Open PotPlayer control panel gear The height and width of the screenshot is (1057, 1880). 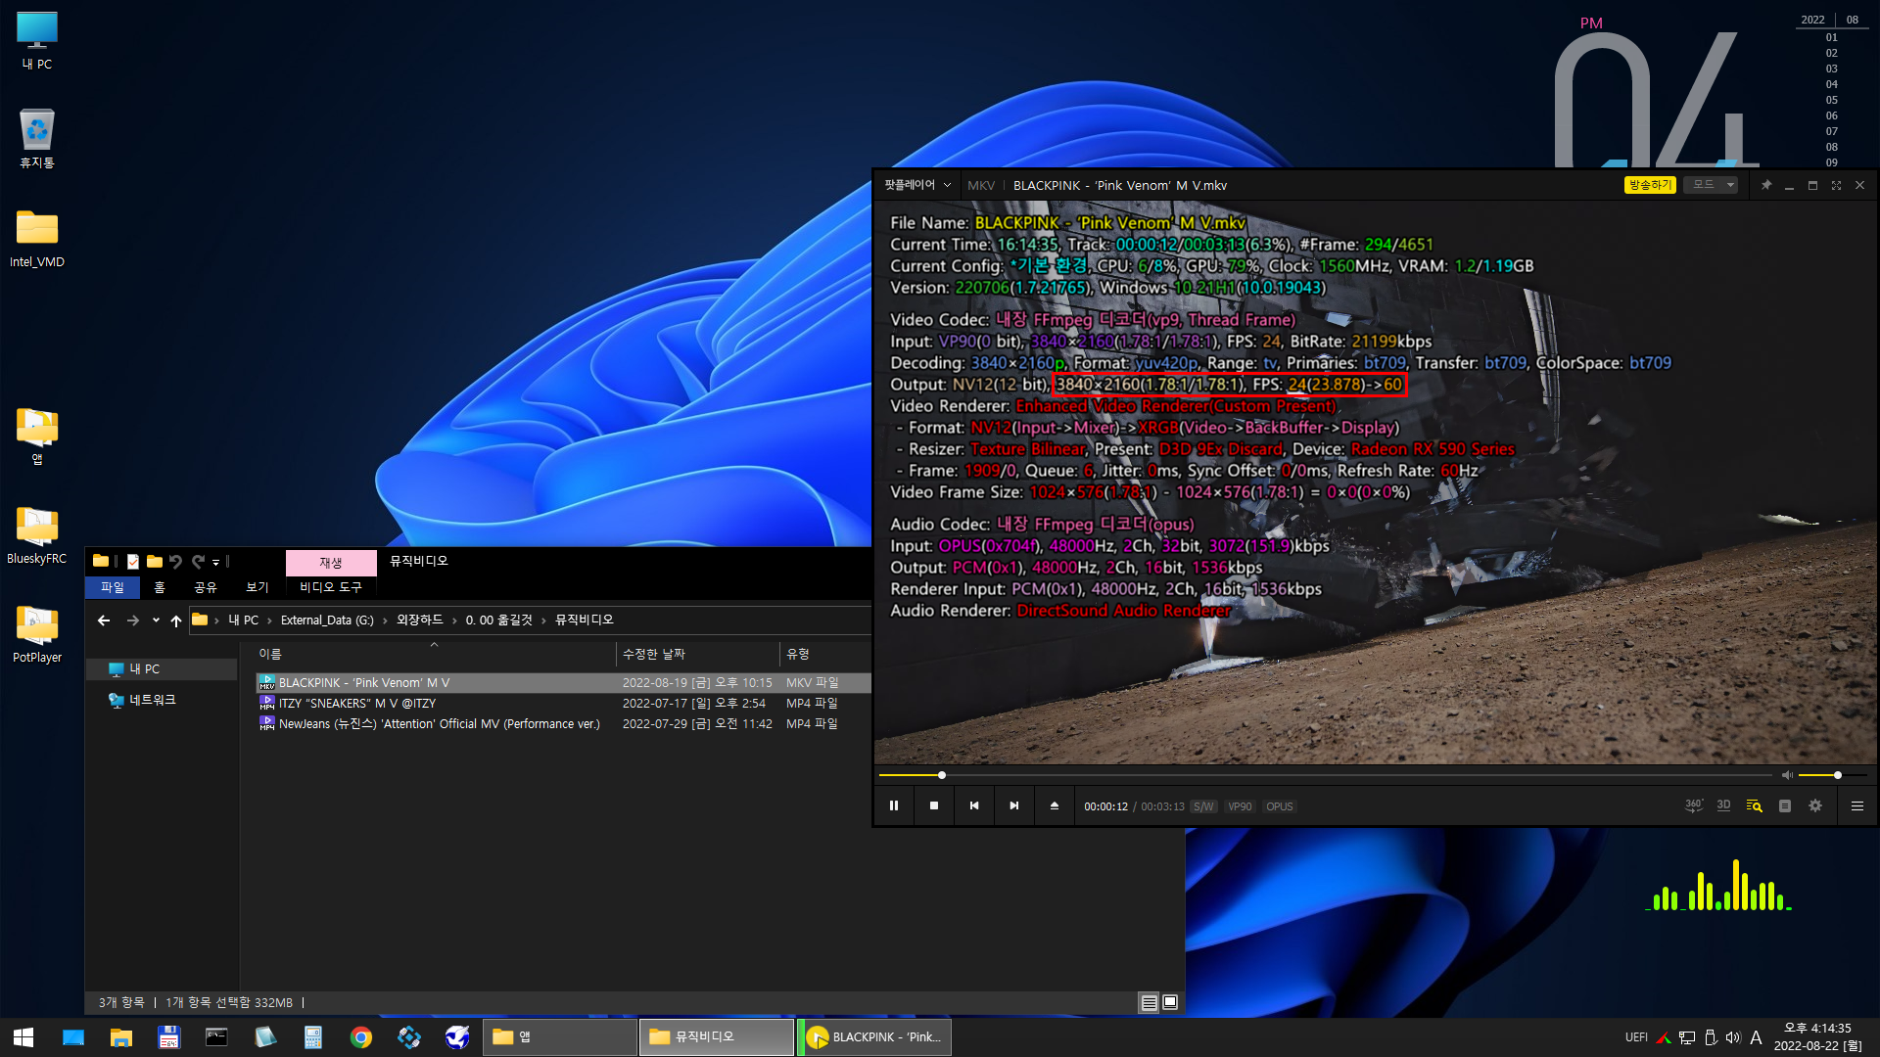[1815, 805]
